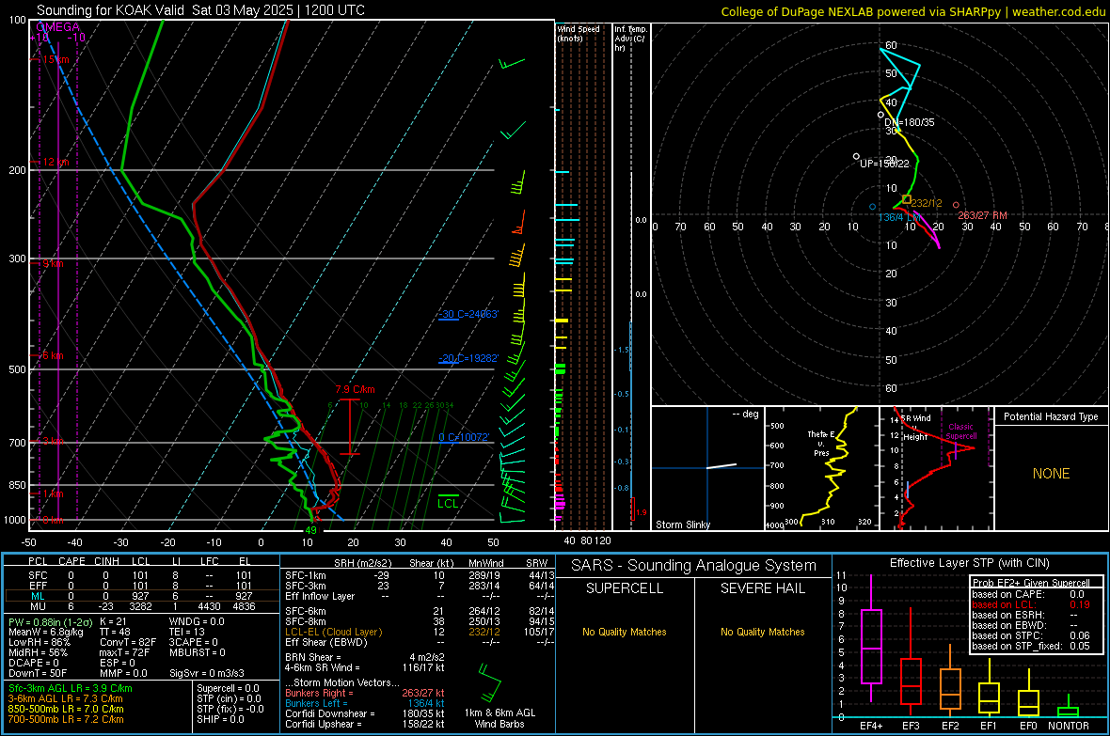The image size is (1110, 736).
Task: Click the red 7.9 C/km lapse rate bracket
Action: click(x=350, y=427)
